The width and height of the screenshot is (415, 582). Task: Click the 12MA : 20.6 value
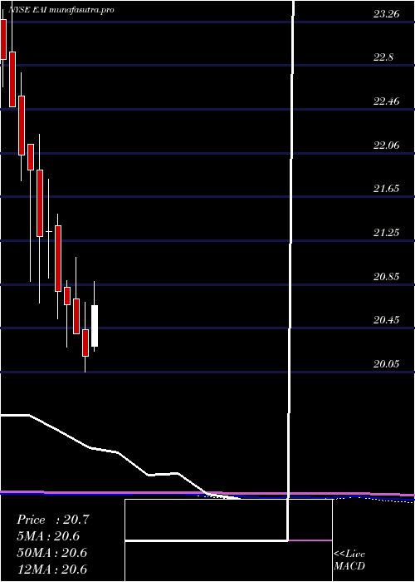pos(52,570)
